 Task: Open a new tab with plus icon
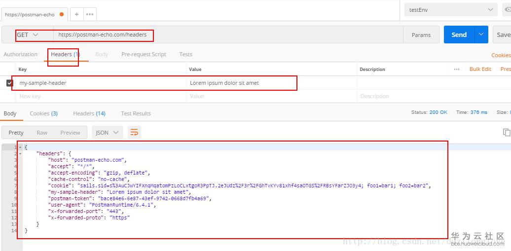77,14
